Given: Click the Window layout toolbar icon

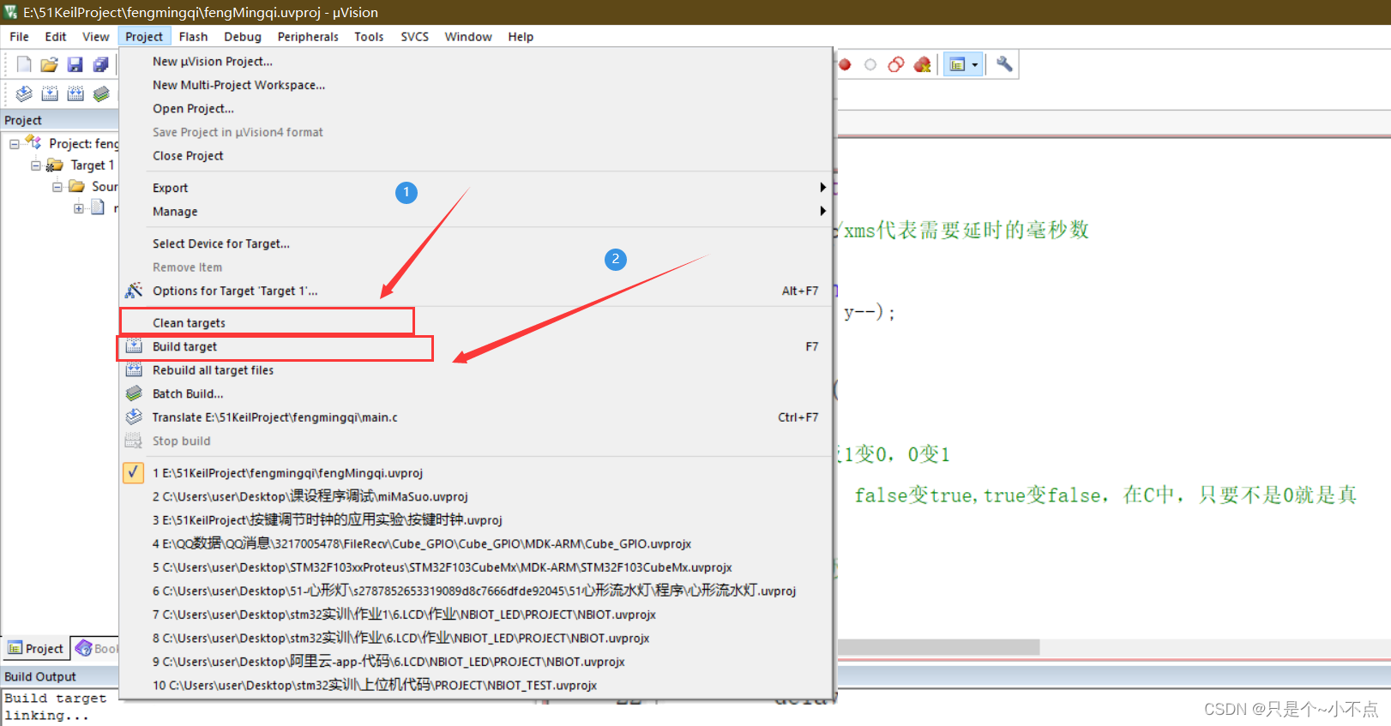Looking at the screenshot, I should 958,64.
